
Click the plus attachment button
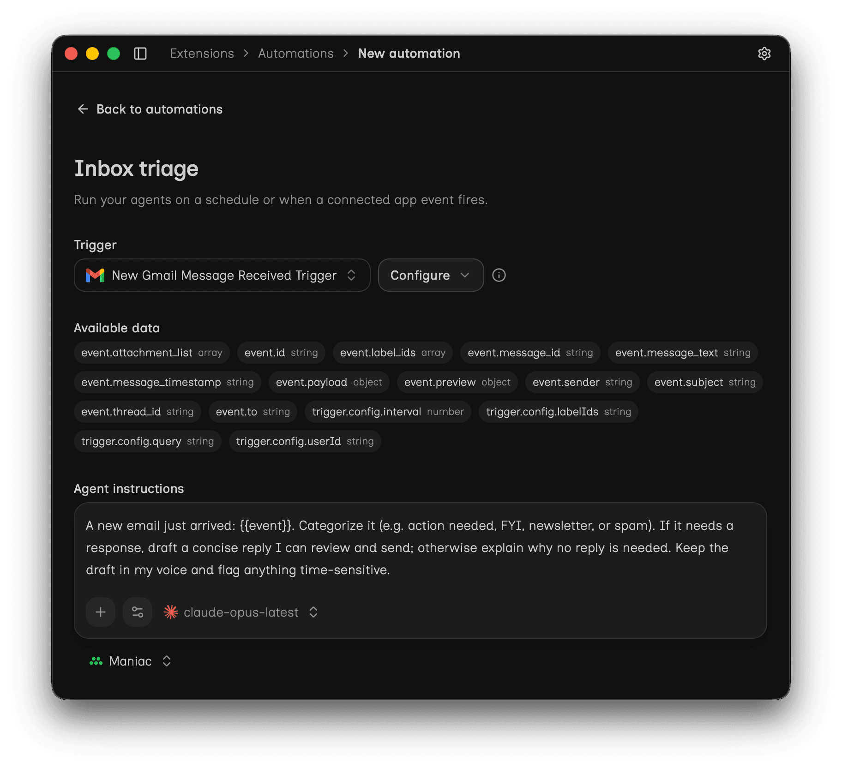click(101, 612)
